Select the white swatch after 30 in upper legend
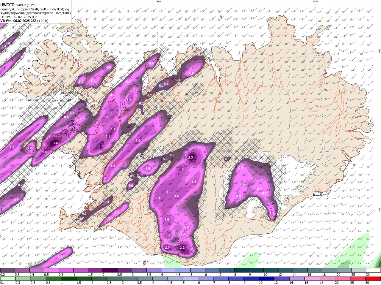Image resolution: width=381 pixels, height=285 pixels. [373, 270]
